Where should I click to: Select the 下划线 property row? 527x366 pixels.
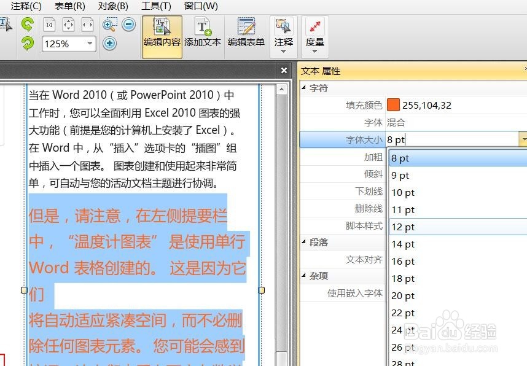(343, 191)
